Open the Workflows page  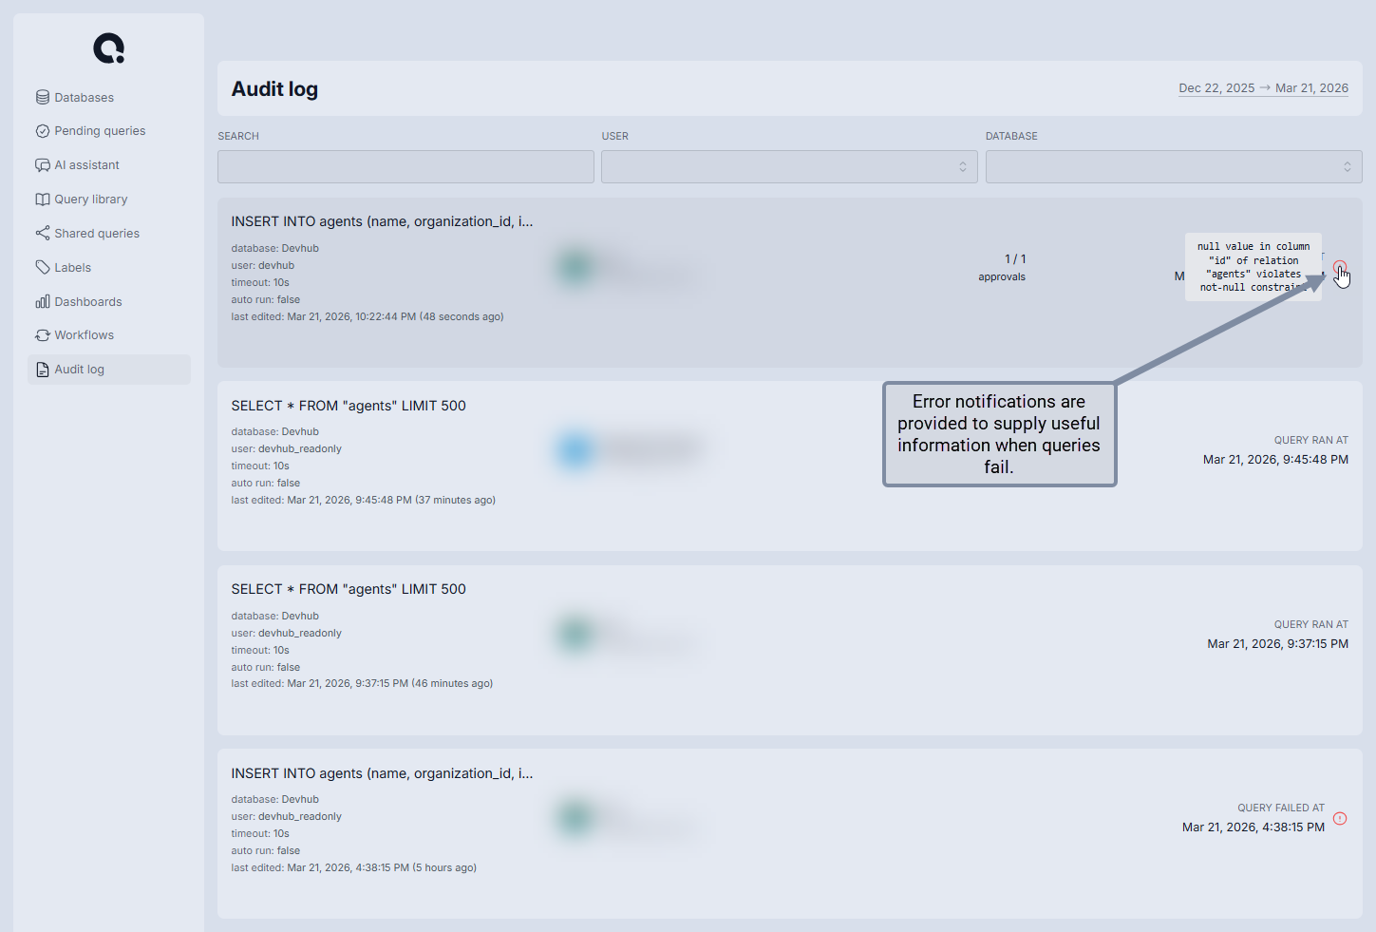[109, 335]
